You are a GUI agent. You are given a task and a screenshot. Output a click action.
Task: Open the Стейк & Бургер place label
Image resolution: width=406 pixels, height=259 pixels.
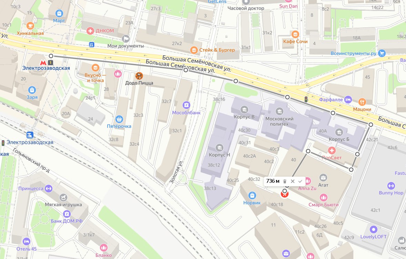coord(217,50)
